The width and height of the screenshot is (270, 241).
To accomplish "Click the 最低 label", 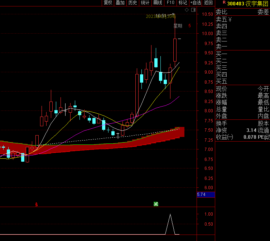I will point(263,103).
